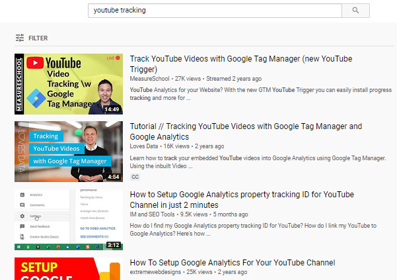Click description starting 'How do I find my Google Analytics'

253,230
